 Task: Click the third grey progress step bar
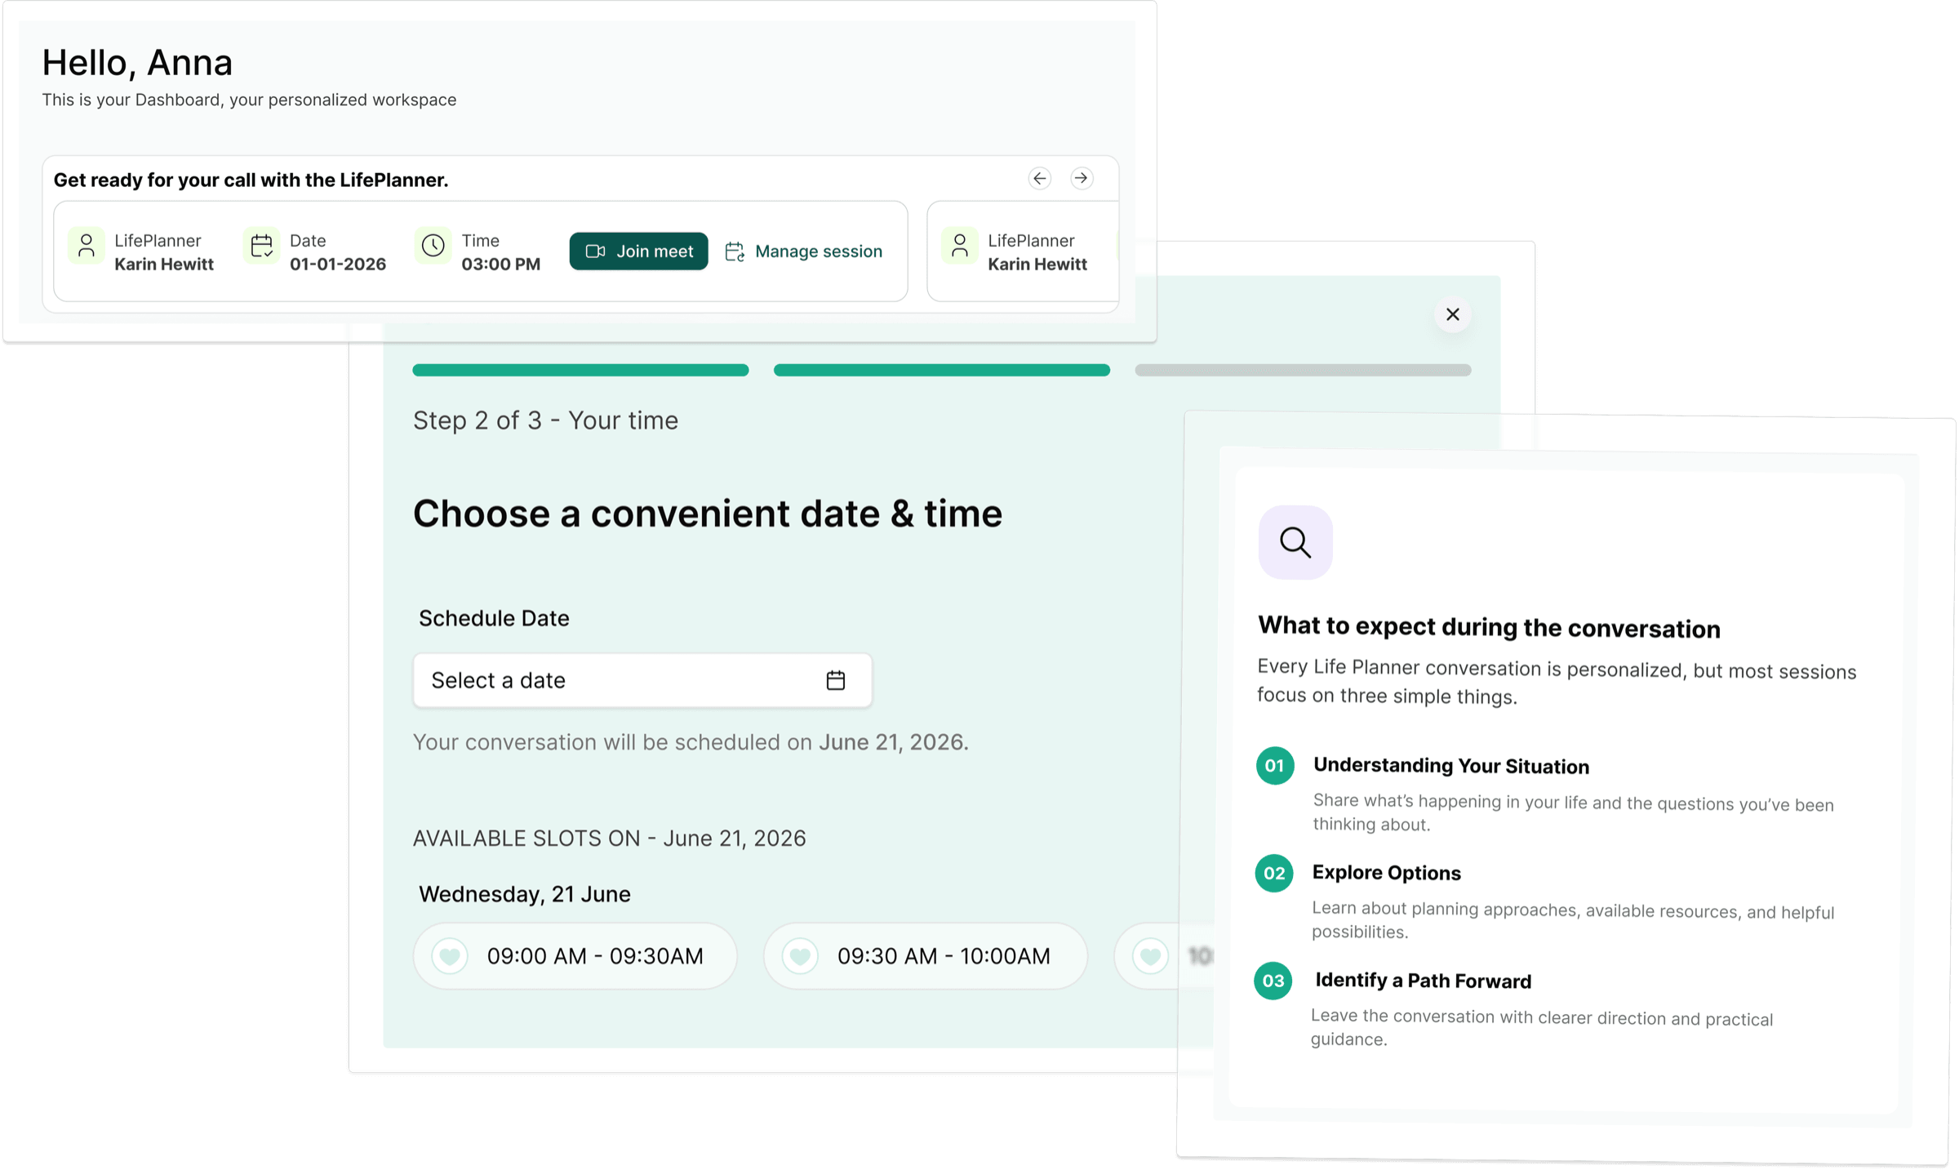click(1303, 370)
